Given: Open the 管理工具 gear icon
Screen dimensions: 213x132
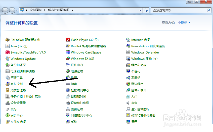Looking at the screenshot, I should point(7,77).
